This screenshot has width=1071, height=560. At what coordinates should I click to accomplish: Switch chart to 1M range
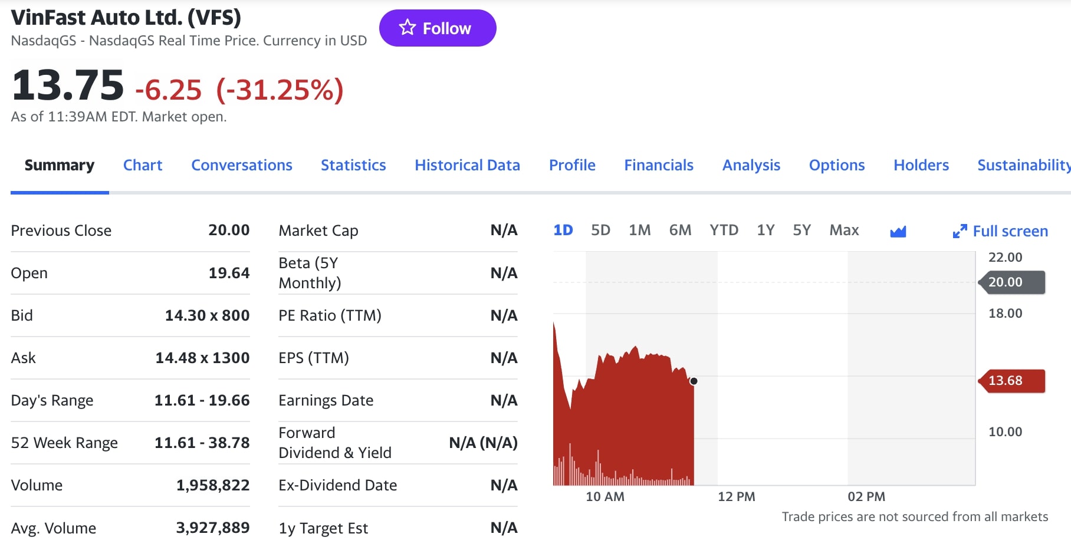click(x=639, y=230)
